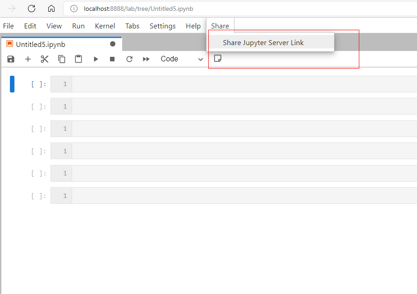417x294 pixels.
Task: Open the Settings menu
Action: 162,26
